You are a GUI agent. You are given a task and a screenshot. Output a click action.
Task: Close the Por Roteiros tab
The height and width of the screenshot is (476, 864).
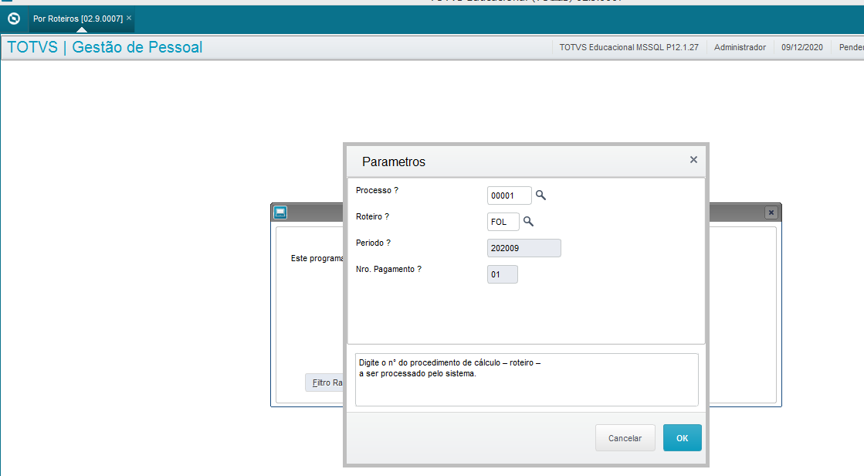coord(129,19)
